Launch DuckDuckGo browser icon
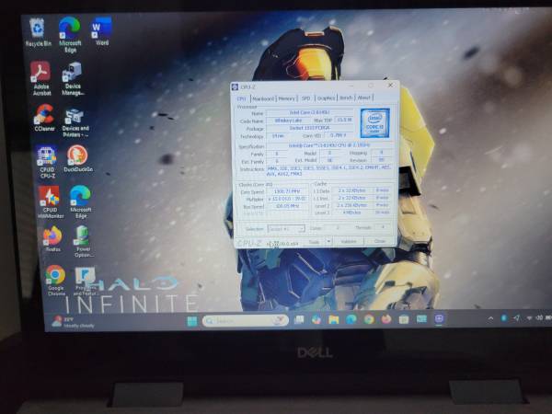 [77, 155]
